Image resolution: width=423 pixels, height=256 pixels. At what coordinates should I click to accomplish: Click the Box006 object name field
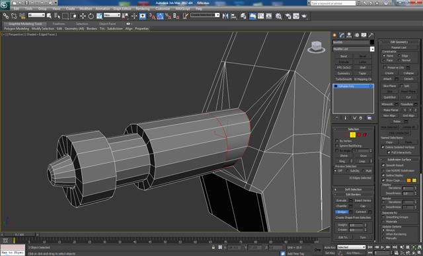(x=351, y=42)
